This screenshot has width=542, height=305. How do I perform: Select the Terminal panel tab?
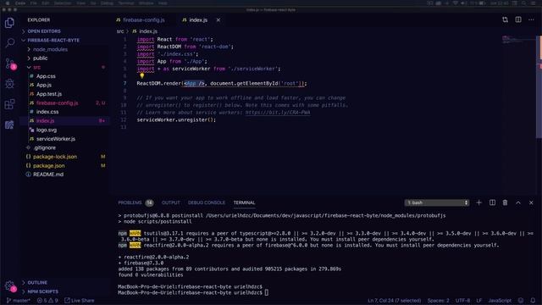(x=244, y=202)
